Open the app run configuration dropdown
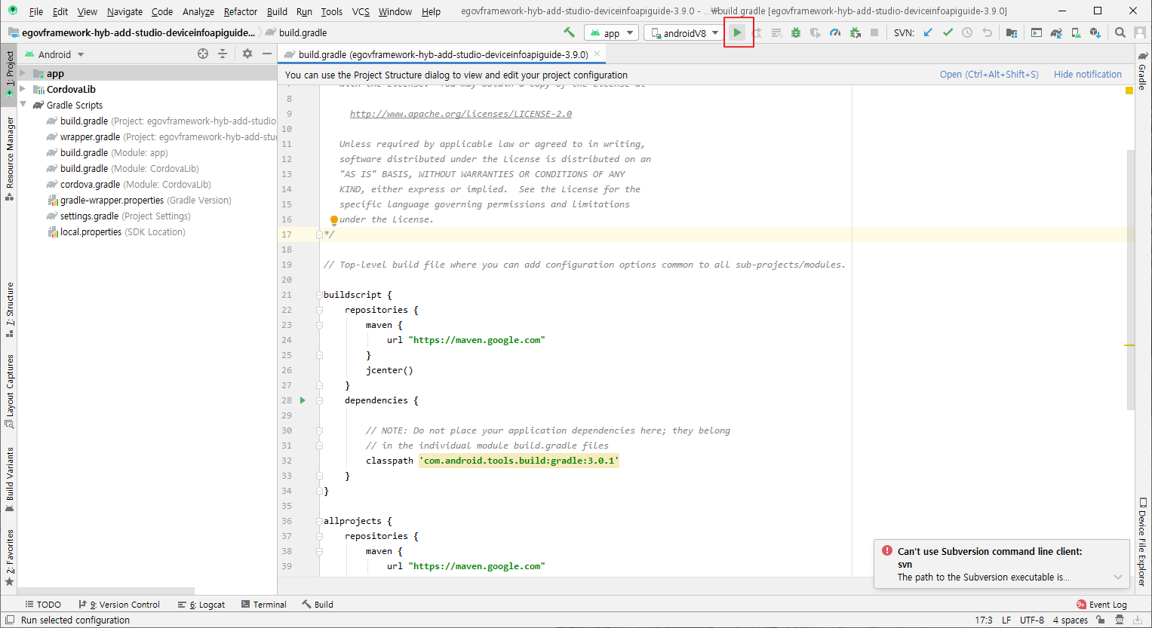Screen dimensions: 1152x628 [x=612, y=33]
